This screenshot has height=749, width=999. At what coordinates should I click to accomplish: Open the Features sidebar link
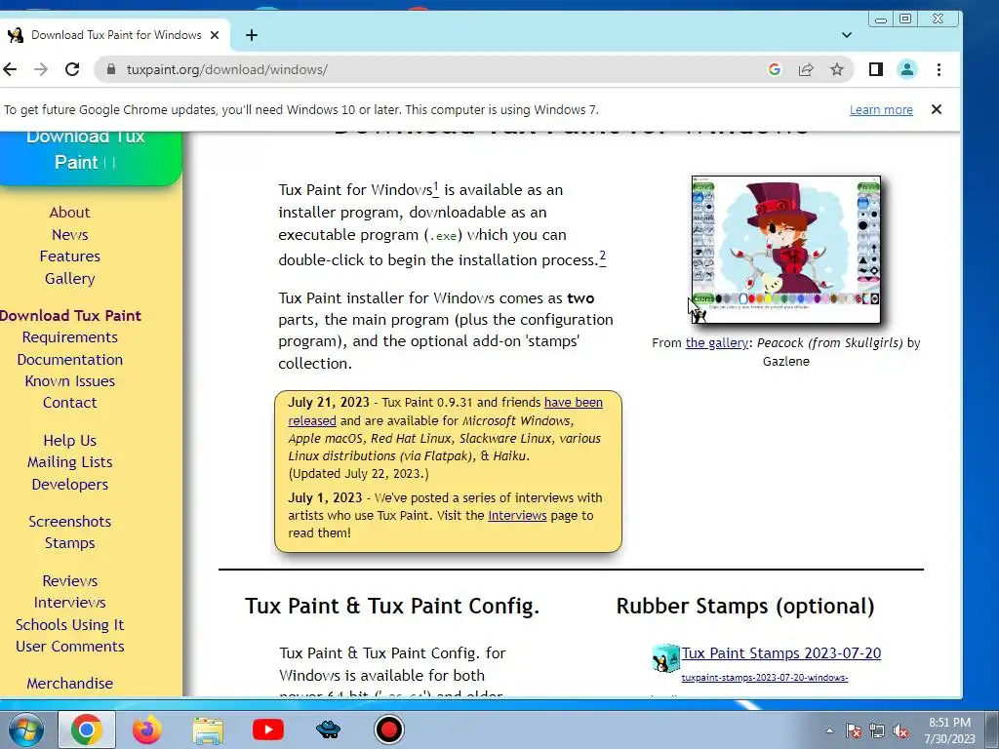[70, 256]
